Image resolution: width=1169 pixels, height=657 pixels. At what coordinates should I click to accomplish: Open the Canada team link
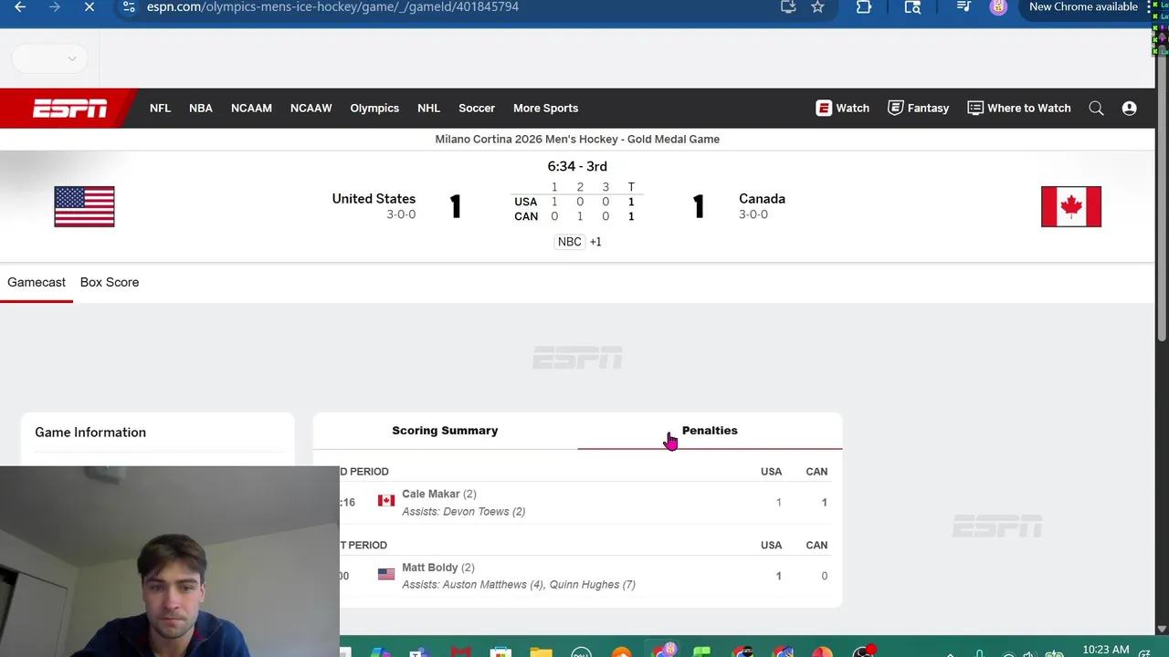762,198
